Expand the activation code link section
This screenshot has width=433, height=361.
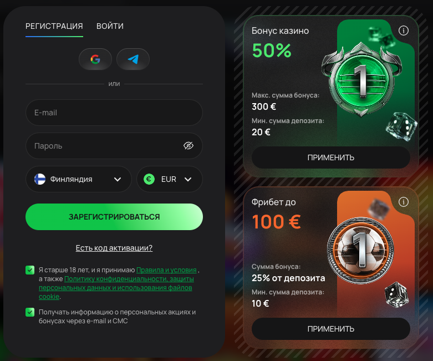point(114,248)
